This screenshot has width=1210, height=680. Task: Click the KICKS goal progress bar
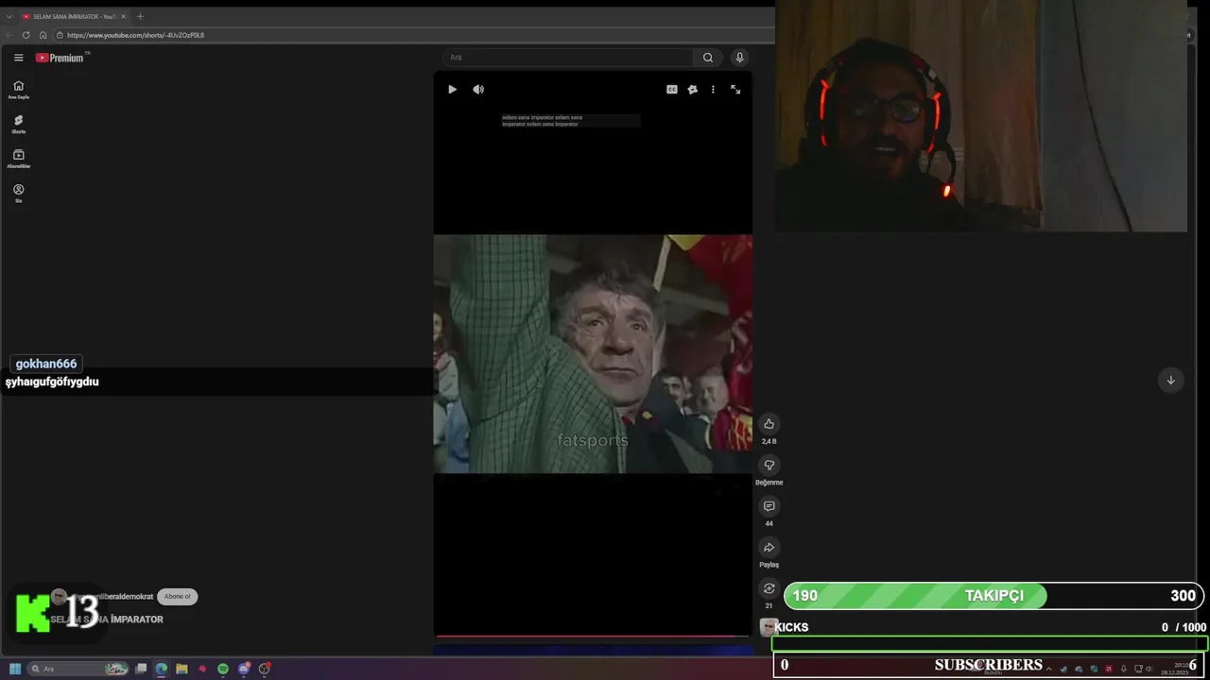click(990, 644)
